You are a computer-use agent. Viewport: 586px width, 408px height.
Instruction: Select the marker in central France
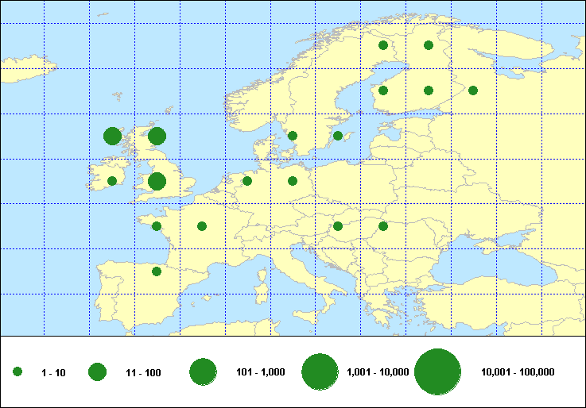pos(202,226)
